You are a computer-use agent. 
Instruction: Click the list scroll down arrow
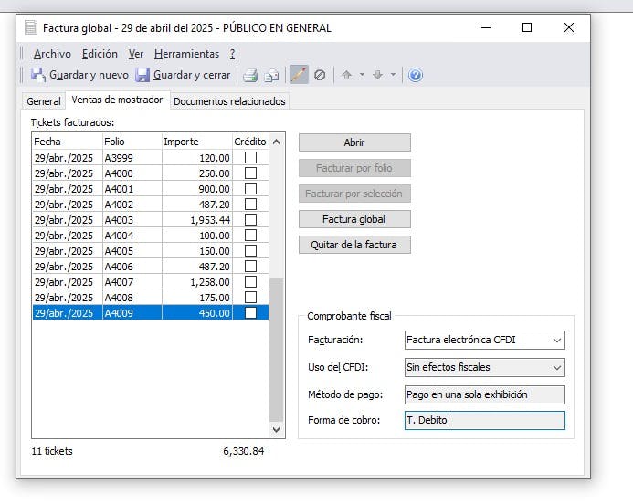tap(276, 430)
